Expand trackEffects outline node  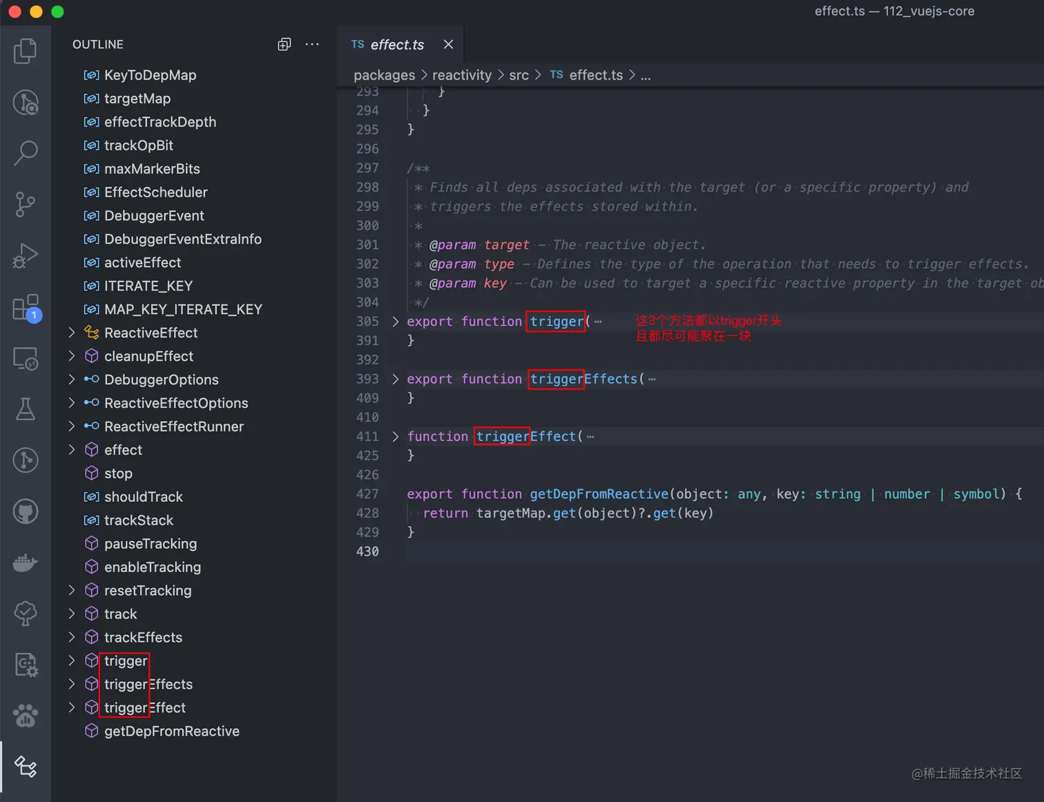click(x=72, y=637)
